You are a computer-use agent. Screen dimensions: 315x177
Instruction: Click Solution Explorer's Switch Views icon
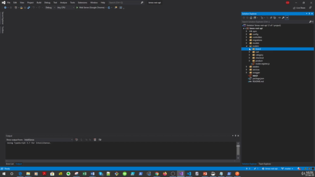point(255,18)
